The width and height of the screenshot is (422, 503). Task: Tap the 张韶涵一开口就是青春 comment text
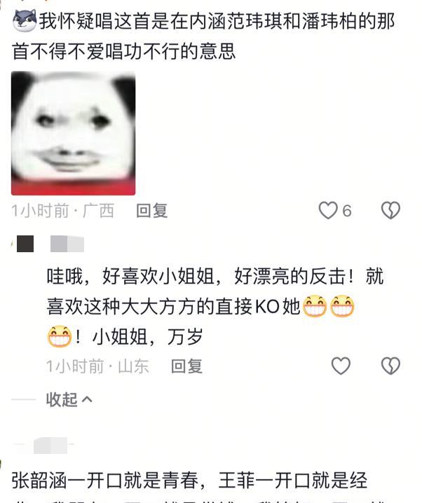[189, 480]
